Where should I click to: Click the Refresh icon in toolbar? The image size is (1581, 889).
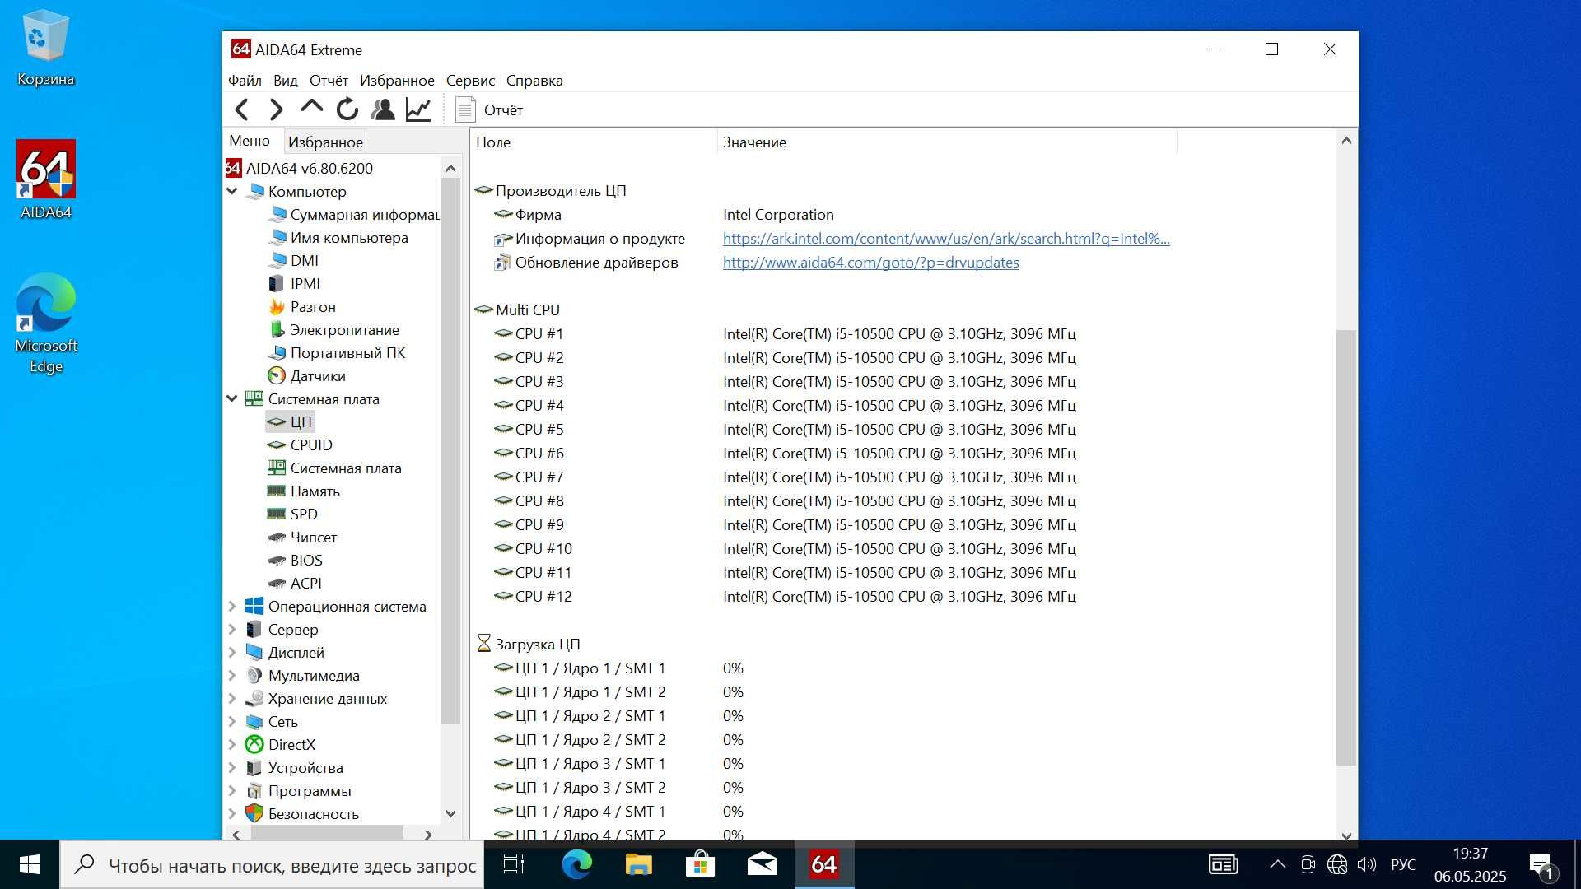347,109
